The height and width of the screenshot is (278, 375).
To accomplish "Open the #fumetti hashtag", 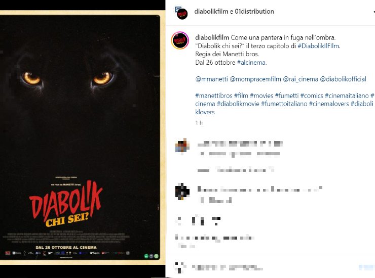I will (x=287, y=96).
